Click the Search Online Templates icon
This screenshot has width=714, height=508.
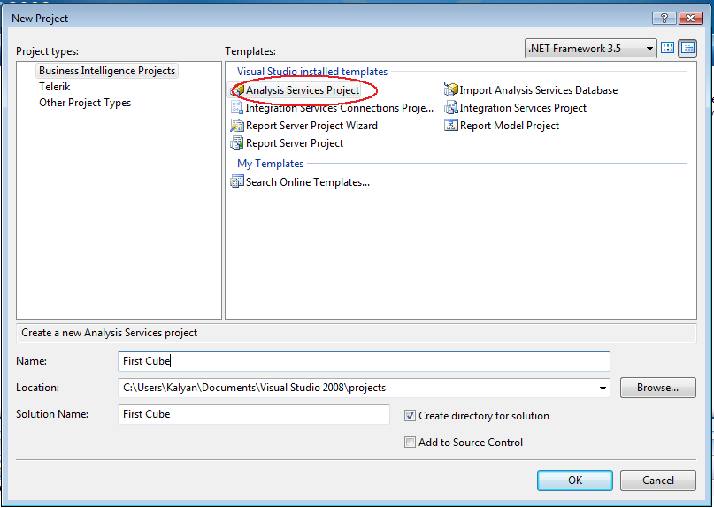[x=237, y=181]
